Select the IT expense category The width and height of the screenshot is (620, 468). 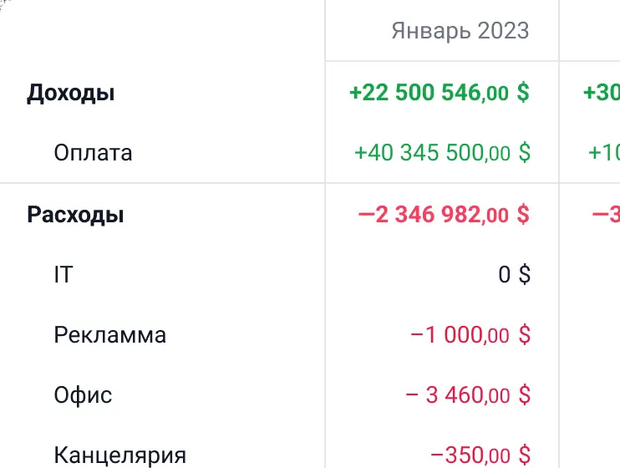[64, 274]
